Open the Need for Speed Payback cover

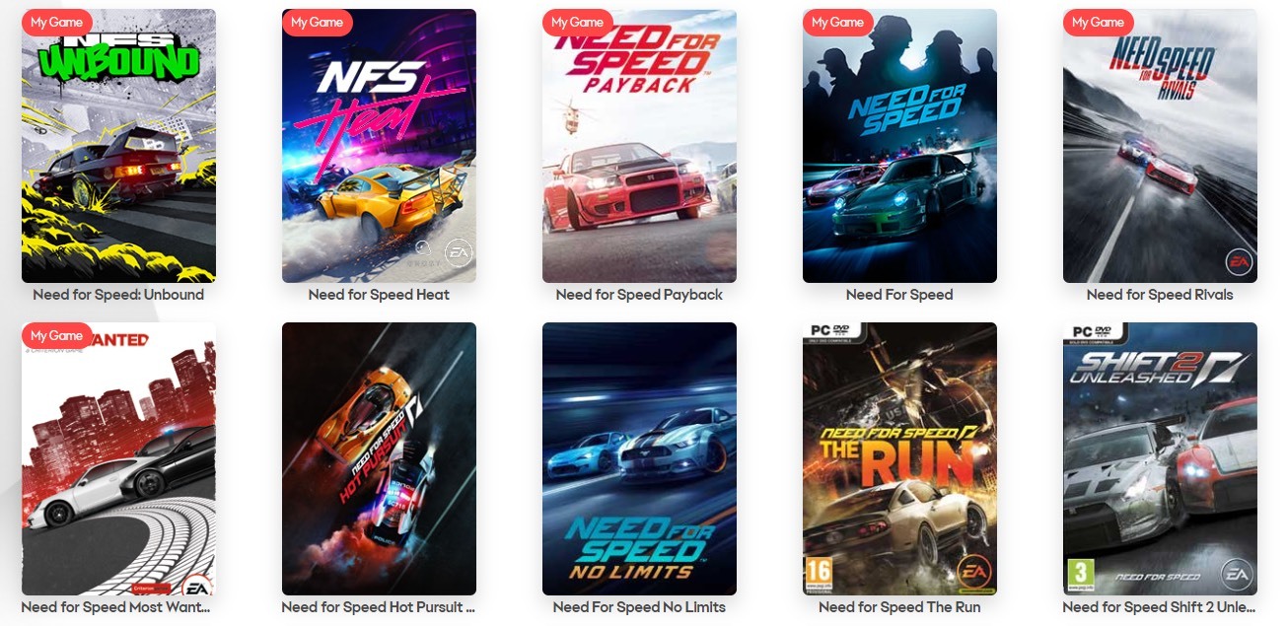[639, 146]
